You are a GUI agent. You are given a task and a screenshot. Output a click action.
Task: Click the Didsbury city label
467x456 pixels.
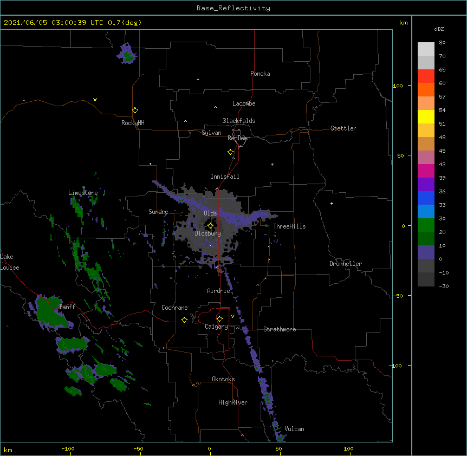click(208, 233)
